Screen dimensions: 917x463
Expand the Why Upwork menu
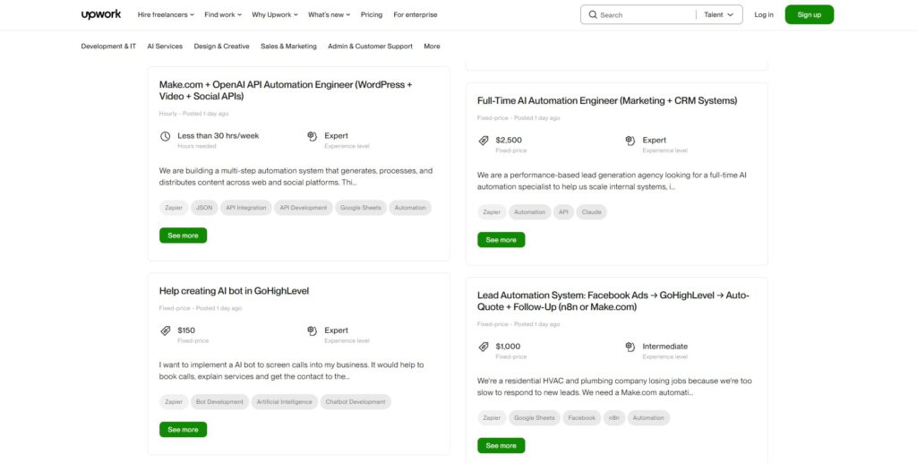coord(274,14)
